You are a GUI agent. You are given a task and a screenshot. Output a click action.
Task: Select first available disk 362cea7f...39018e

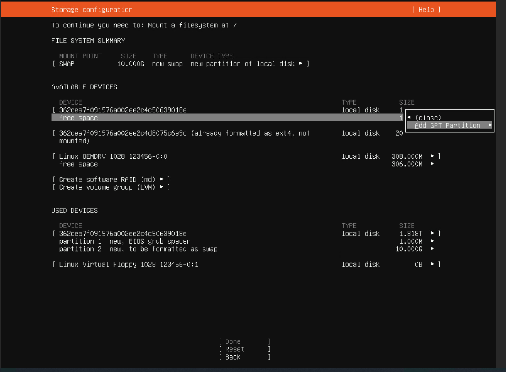123,110
